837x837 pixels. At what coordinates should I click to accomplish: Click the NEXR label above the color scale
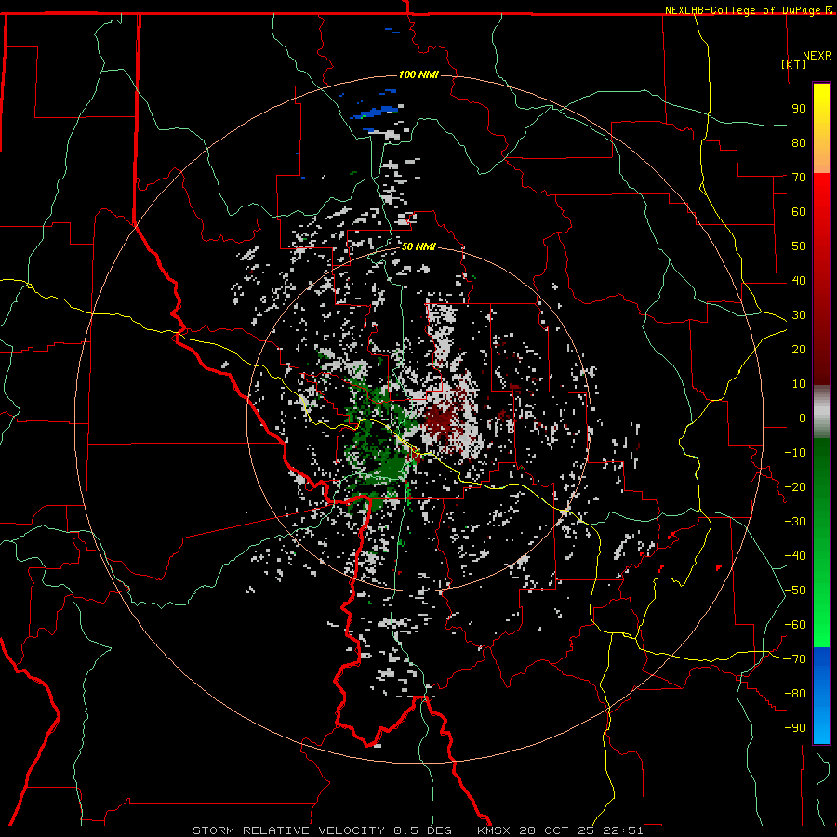point(817,56)
